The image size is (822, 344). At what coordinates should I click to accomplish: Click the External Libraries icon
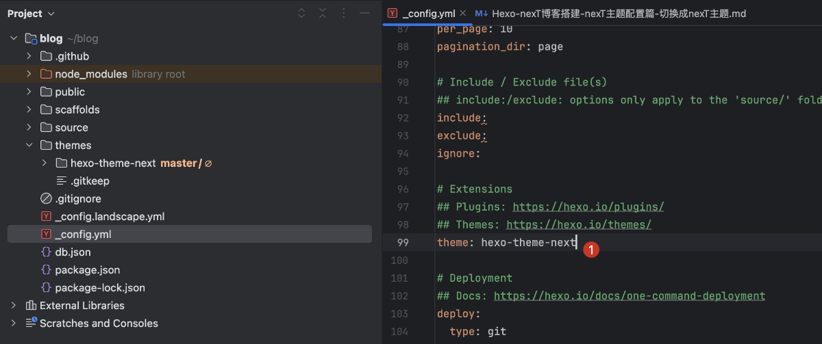[x=31, y=306]
